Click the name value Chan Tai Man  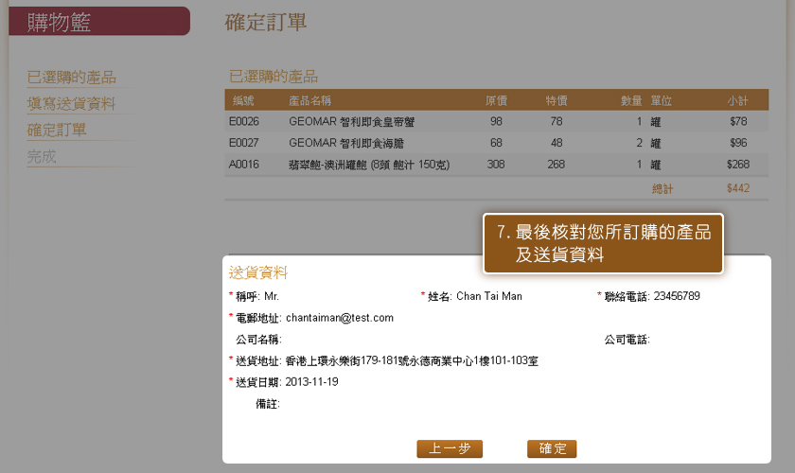point(489,296)
